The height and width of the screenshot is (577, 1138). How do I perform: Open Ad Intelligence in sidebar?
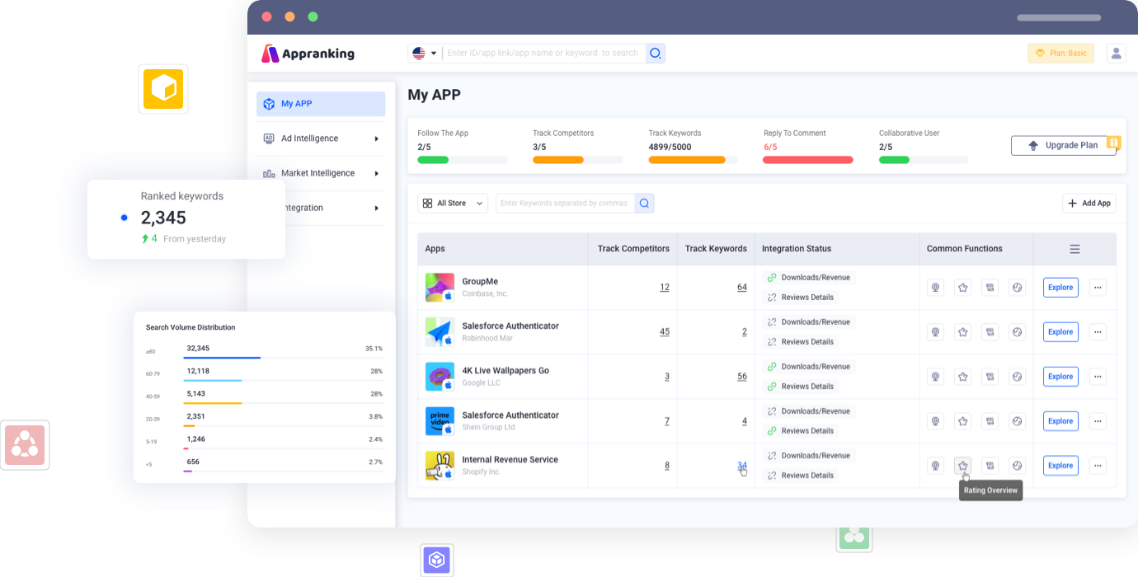click(321, 138)
